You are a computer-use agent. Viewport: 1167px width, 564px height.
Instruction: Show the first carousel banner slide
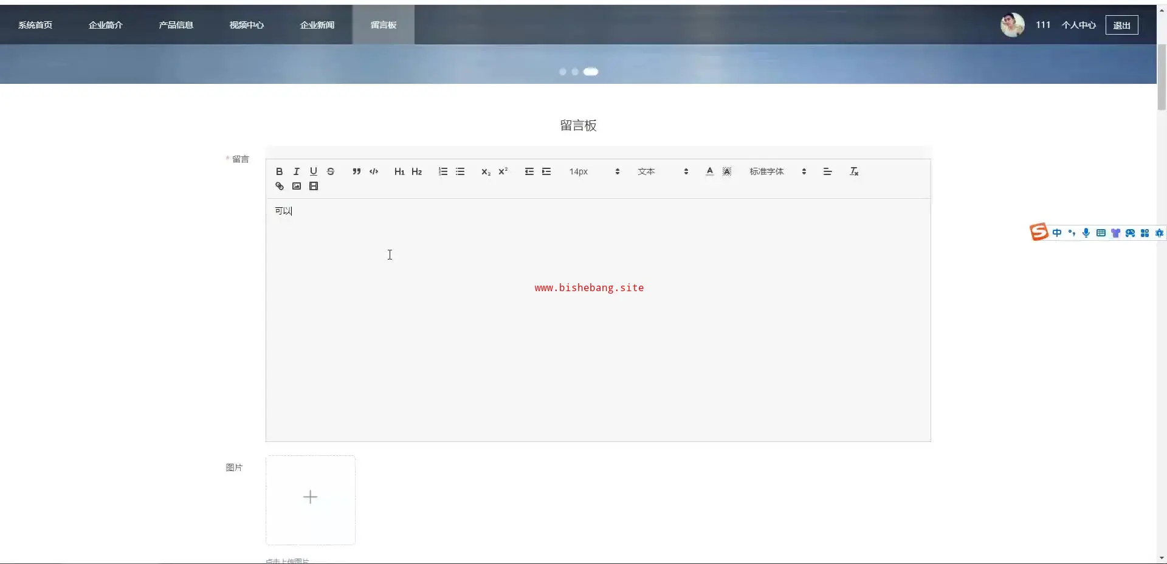(x=563, y=72)
